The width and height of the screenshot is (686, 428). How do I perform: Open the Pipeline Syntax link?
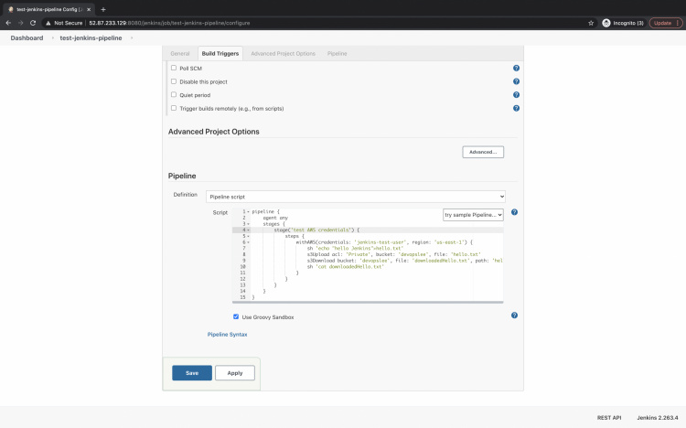(227, 335)
